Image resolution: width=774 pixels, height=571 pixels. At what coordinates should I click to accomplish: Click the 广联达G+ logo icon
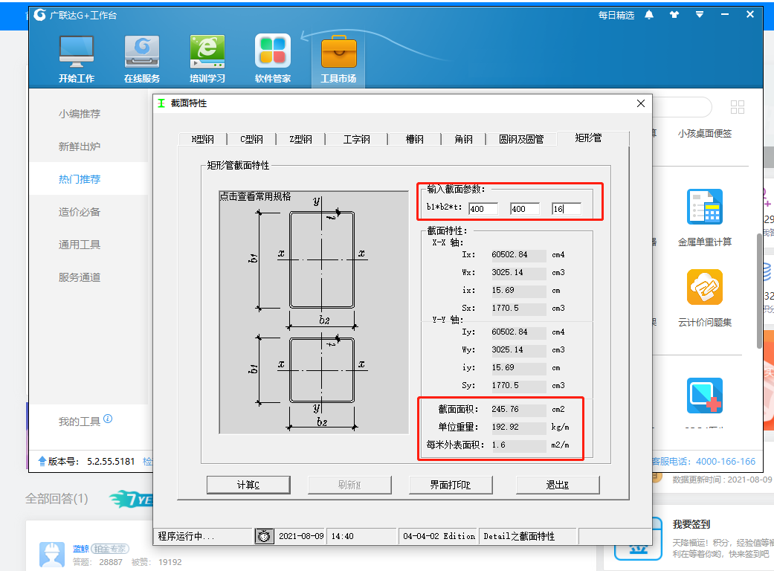pos(40,16)
